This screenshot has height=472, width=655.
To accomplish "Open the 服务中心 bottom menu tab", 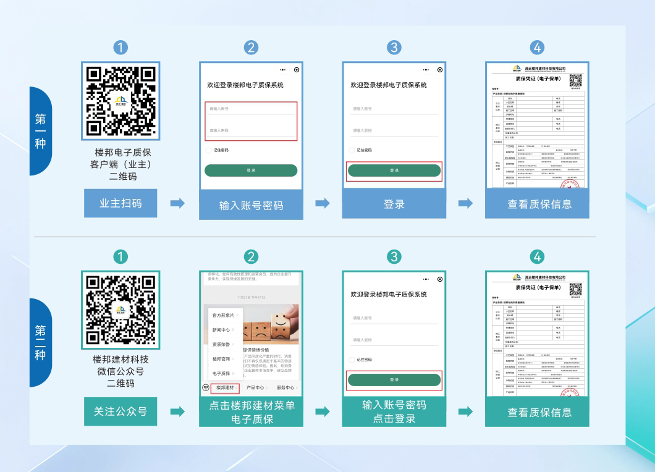I will point(285,387).
